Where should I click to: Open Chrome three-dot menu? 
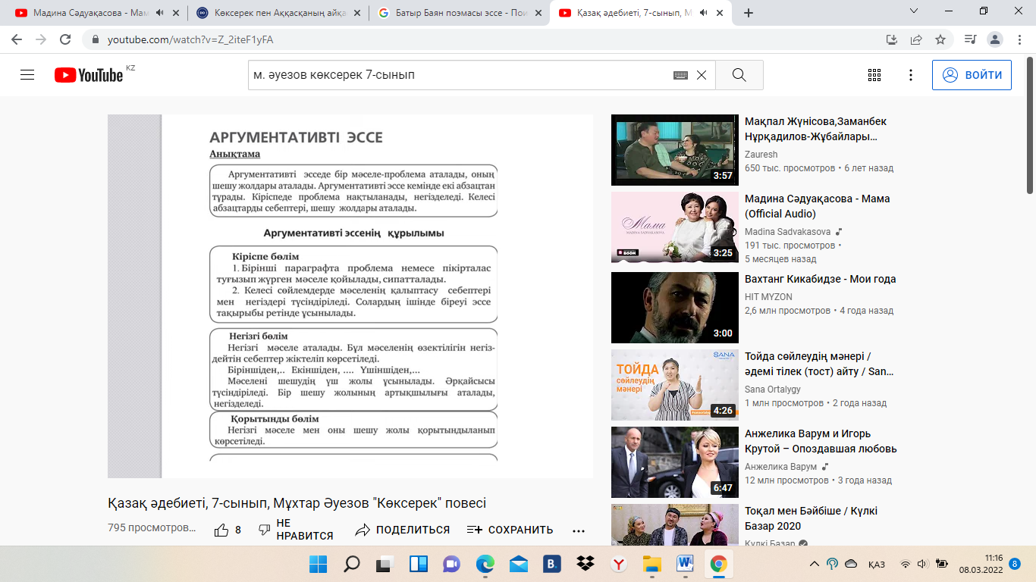tap(1019, 39)
